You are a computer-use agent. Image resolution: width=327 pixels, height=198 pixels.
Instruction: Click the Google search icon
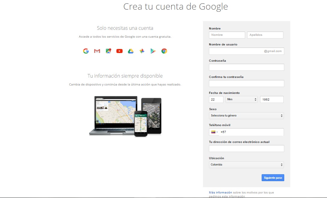point(86,51)
